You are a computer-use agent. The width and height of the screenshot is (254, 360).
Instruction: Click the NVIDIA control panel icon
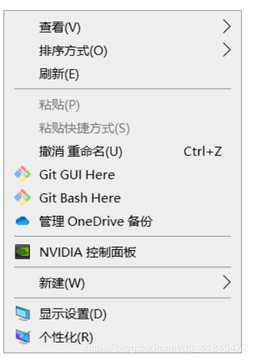point(22,251)
